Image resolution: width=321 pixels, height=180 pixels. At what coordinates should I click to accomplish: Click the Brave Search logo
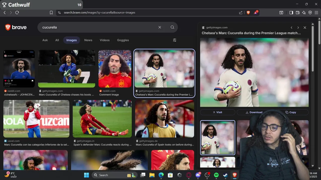16,27
